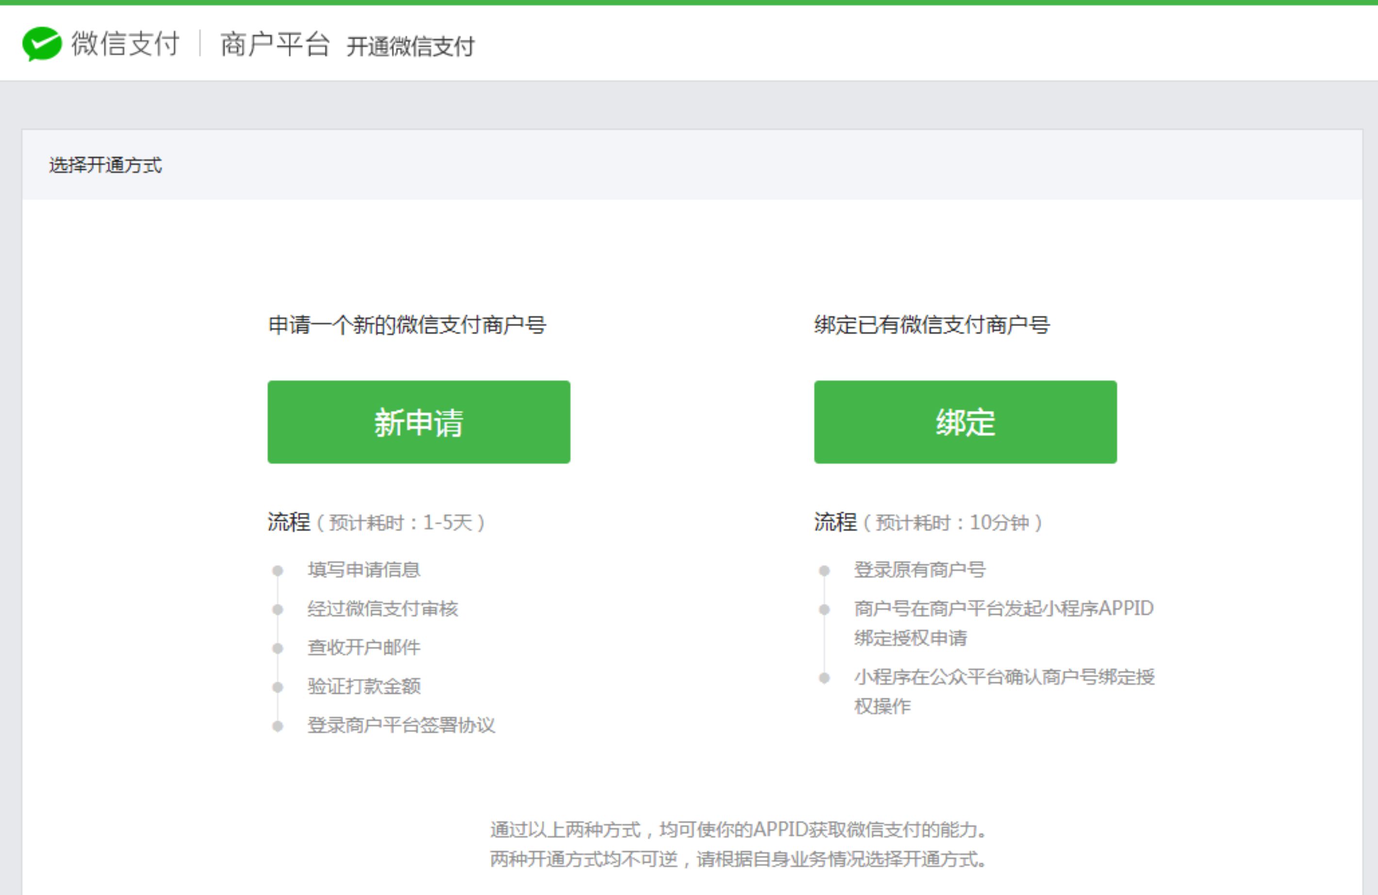Click the WeChat Pay green logo icon
The width and height of the screenshot is (1378, 895).
click(x=42, y=44)
